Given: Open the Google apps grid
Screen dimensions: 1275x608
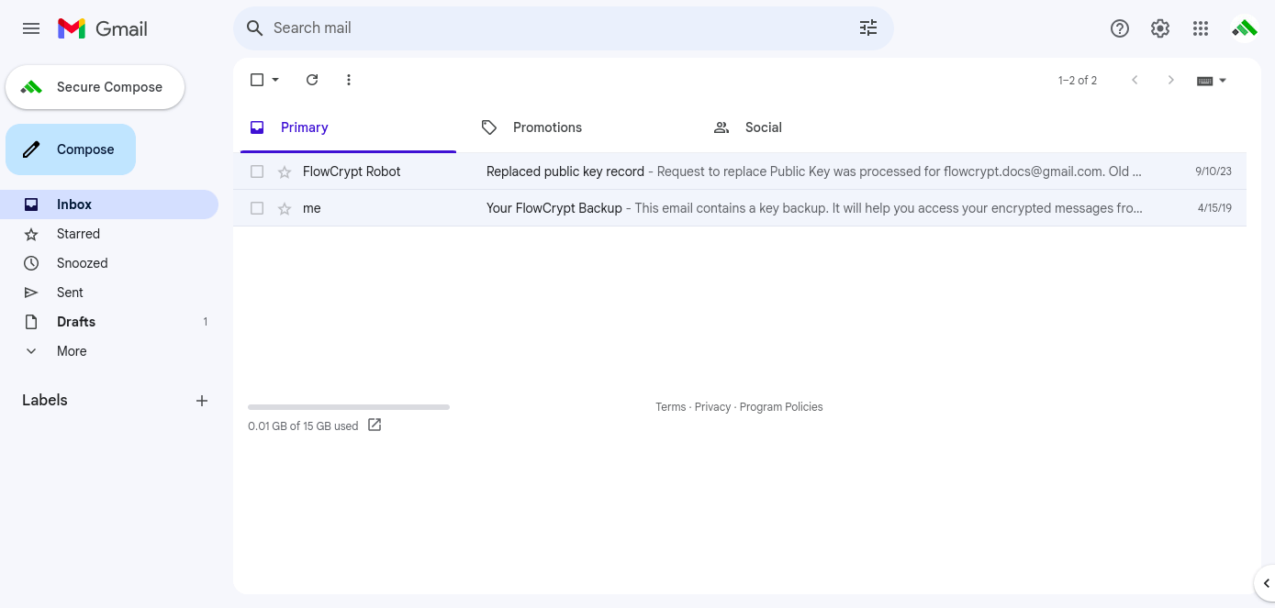Looking at the screenshot, I should [x=1201, y=28].
